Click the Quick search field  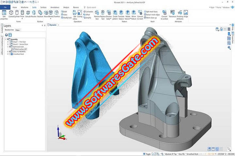click(93, 7)
